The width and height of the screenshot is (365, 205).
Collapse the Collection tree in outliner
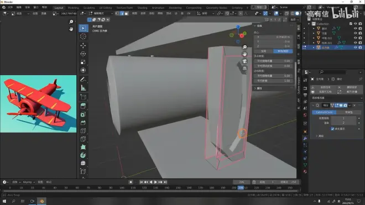309,24
